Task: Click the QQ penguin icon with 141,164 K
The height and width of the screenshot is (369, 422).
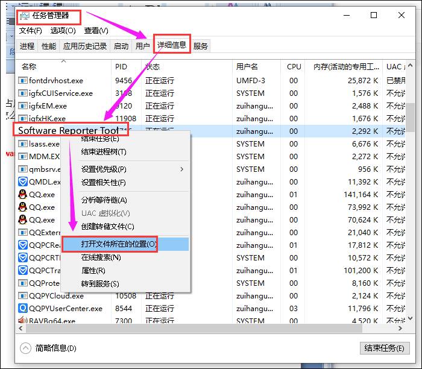Action: pyautogui.click(x=23, y=194)
